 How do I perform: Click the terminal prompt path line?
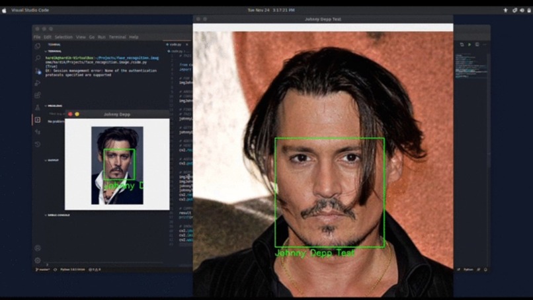(x=102, y=58)
